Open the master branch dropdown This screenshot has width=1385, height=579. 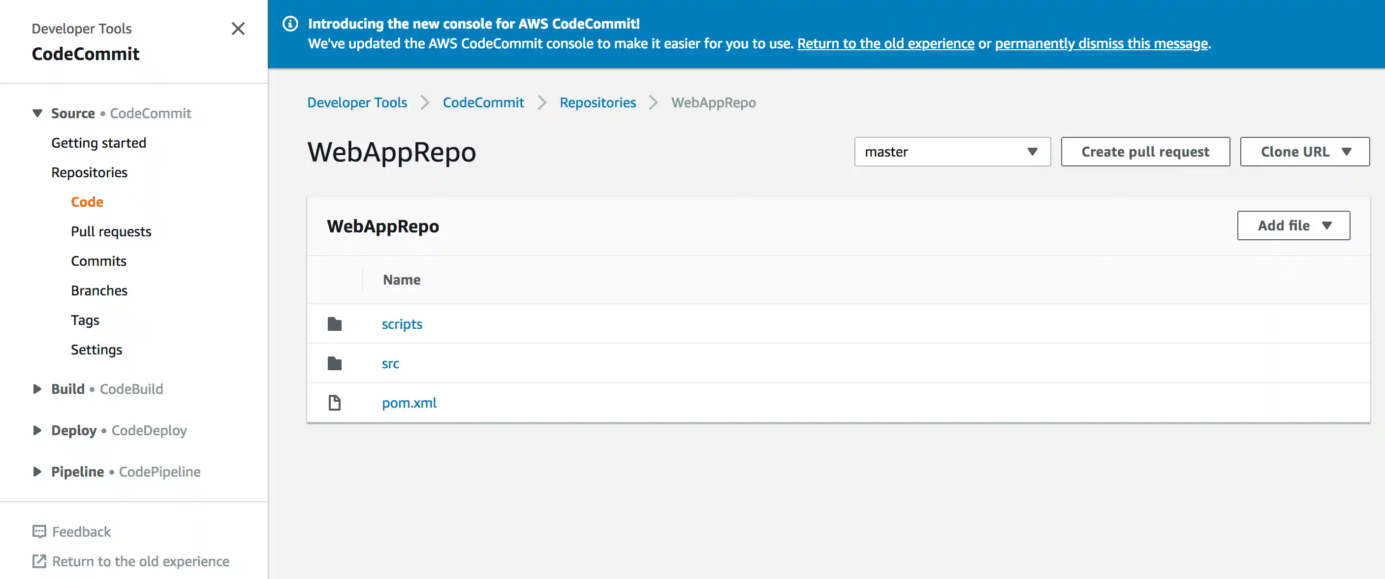[952, 152]
